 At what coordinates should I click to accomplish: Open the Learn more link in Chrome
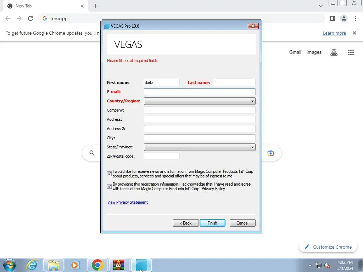pos(334,33)
